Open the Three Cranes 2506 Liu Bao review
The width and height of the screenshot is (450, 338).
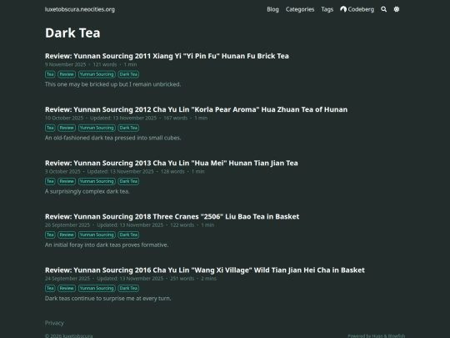point(172,216)
